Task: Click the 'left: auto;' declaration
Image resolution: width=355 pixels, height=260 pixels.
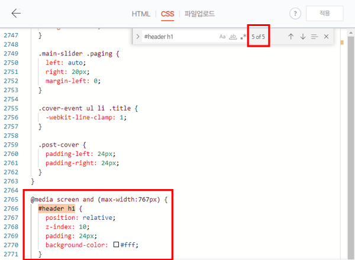Action: tap(66, 63)
